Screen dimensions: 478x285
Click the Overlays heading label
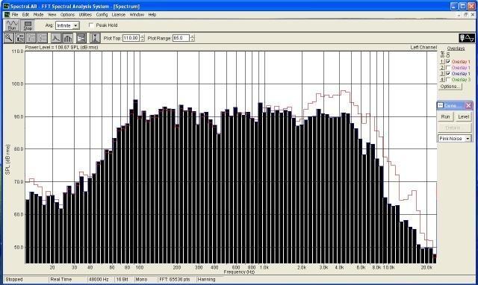[456, 48]
